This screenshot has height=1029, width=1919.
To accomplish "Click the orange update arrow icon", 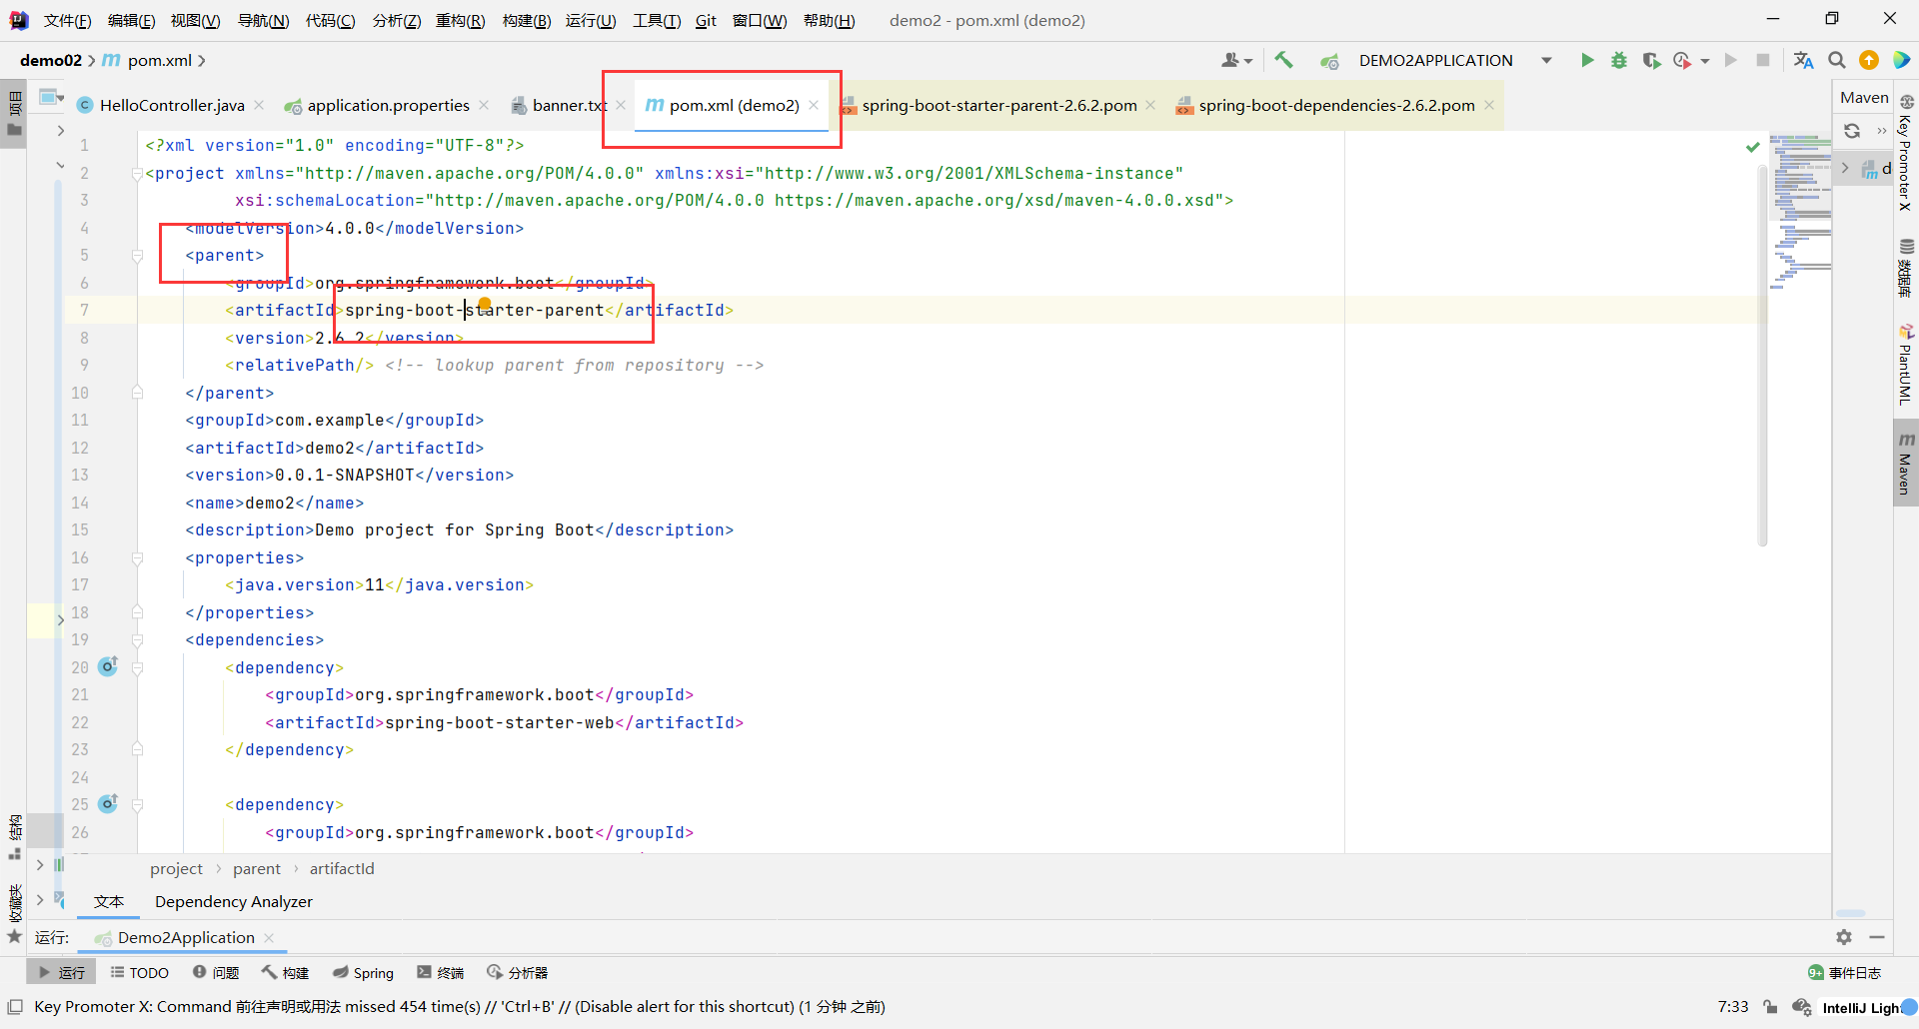I will point(1869,60).
